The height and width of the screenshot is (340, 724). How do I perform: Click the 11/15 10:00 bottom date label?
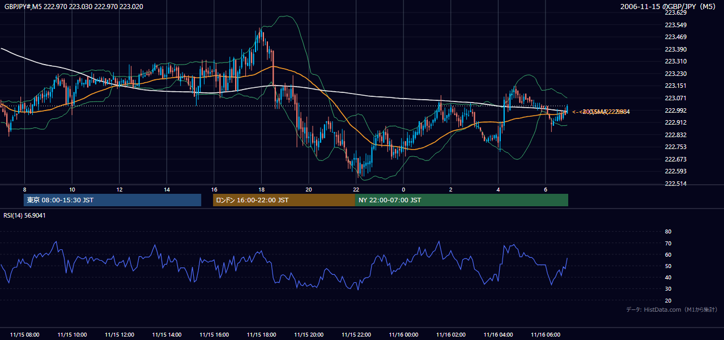pos(72,335)
